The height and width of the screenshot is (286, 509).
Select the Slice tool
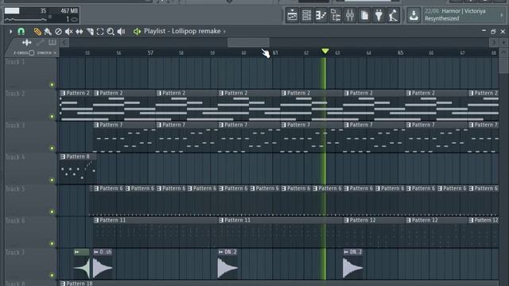(90, 32)
